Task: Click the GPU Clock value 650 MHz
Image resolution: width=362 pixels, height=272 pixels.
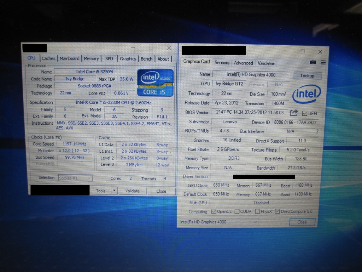Action: point(221,185)
